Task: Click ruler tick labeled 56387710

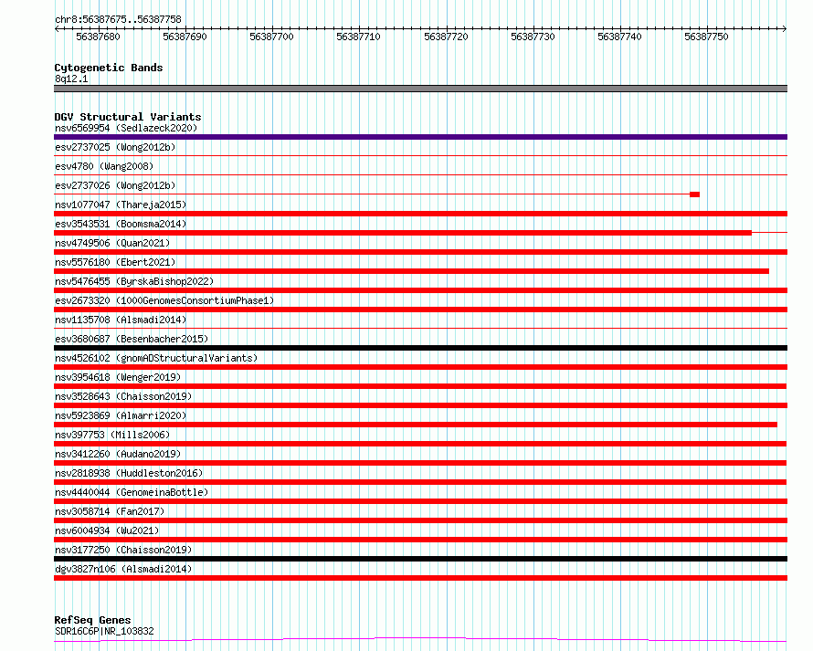Action: click(x=358, y=37)
